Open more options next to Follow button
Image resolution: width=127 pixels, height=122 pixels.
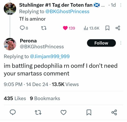click(121, 43)
